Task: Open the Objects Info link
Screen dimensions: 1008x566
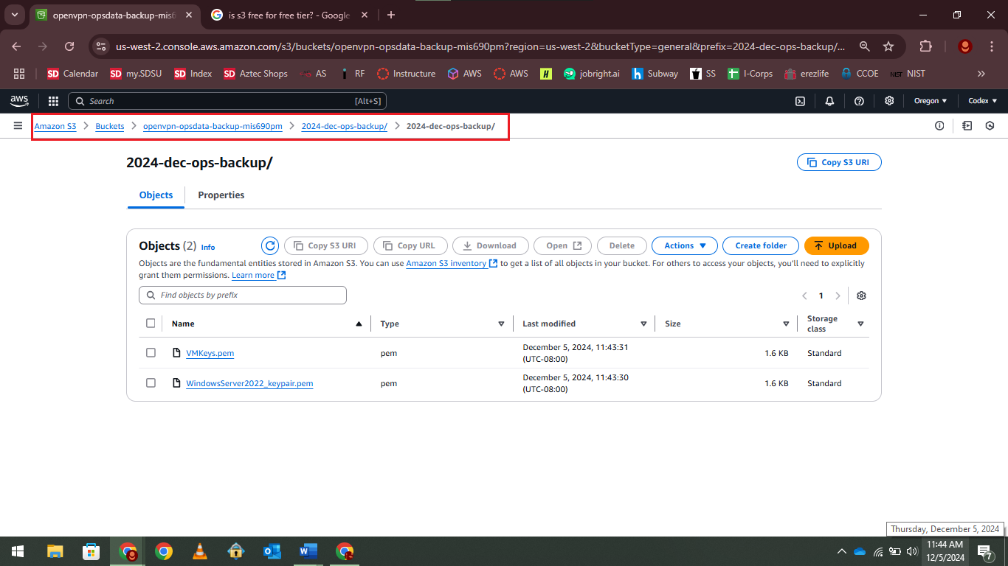Action: pyautogui.click(x=208, y=248)
